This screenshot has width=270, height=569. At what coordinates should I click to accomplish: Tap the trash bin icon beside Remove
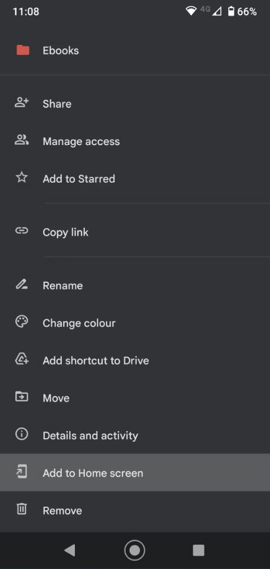tap(22, 509)
